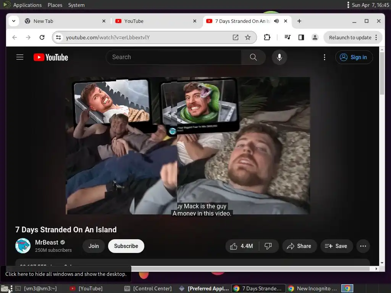Click the YouTube logo

51,57
